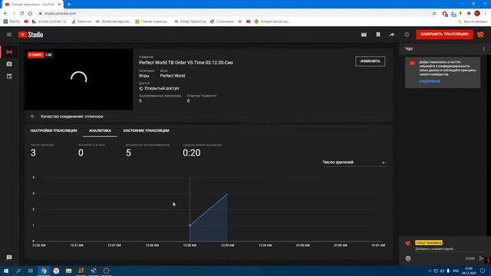The height and width of the screenshot is (276, 491).
Task: Click the browser back arrow
Action: pos(5,14)
